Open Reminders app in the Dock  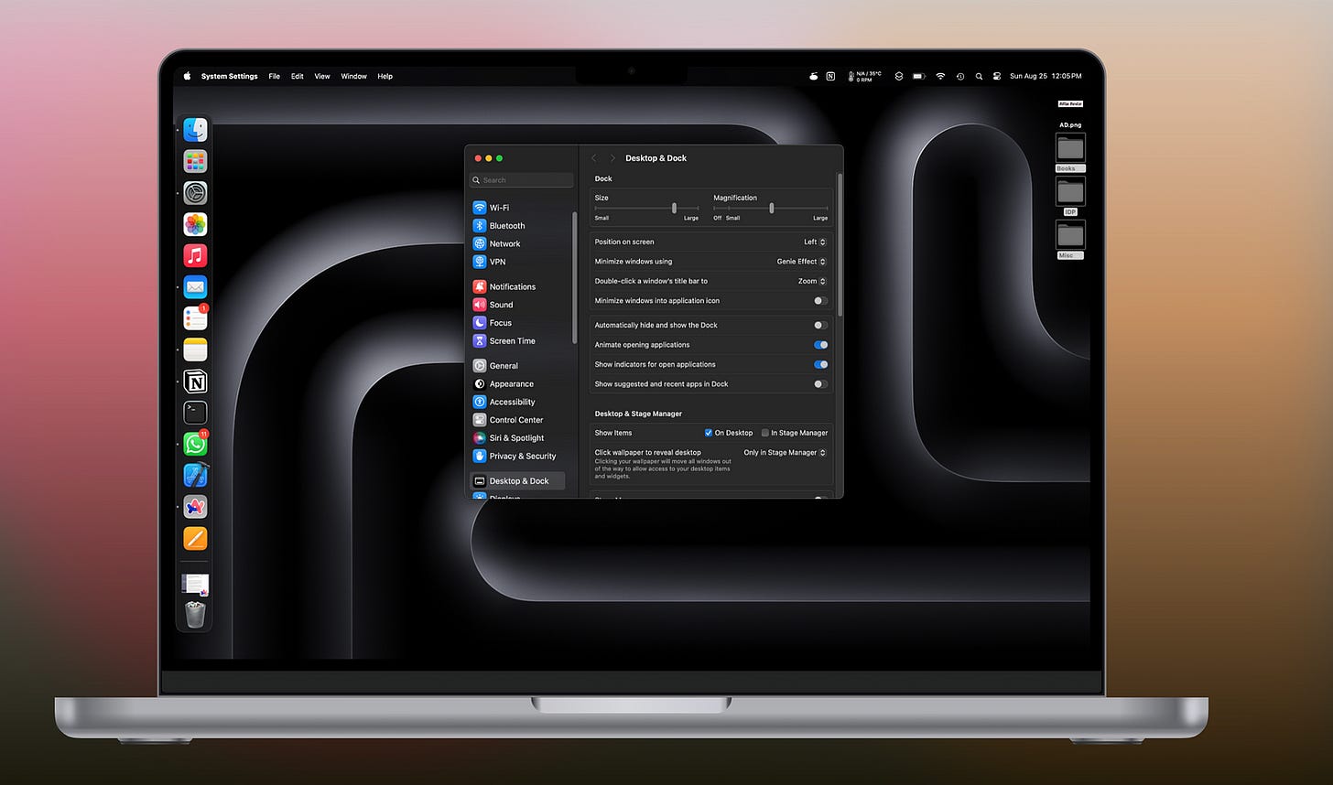195,318
